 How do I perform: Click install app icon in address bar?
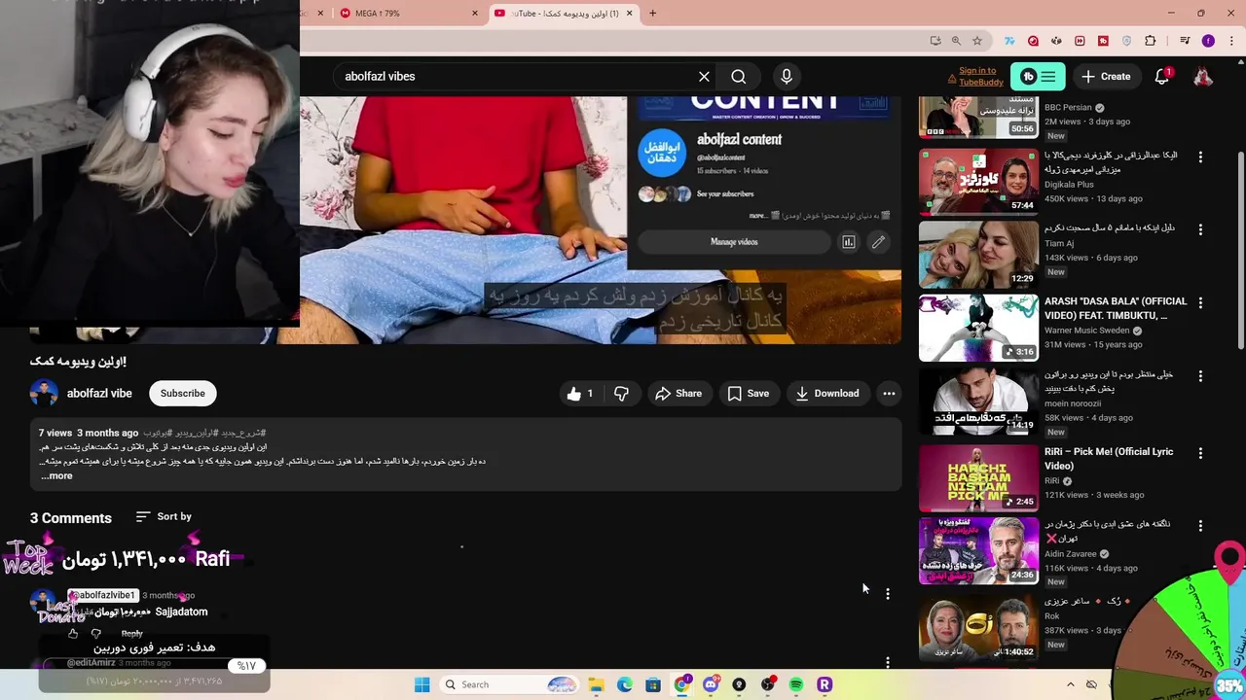(x=935, y=41)
